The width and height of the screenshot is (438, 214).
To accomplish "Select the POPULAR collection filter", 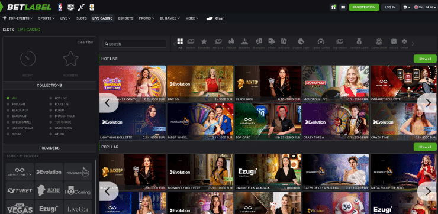I will (x=16, y=104).
